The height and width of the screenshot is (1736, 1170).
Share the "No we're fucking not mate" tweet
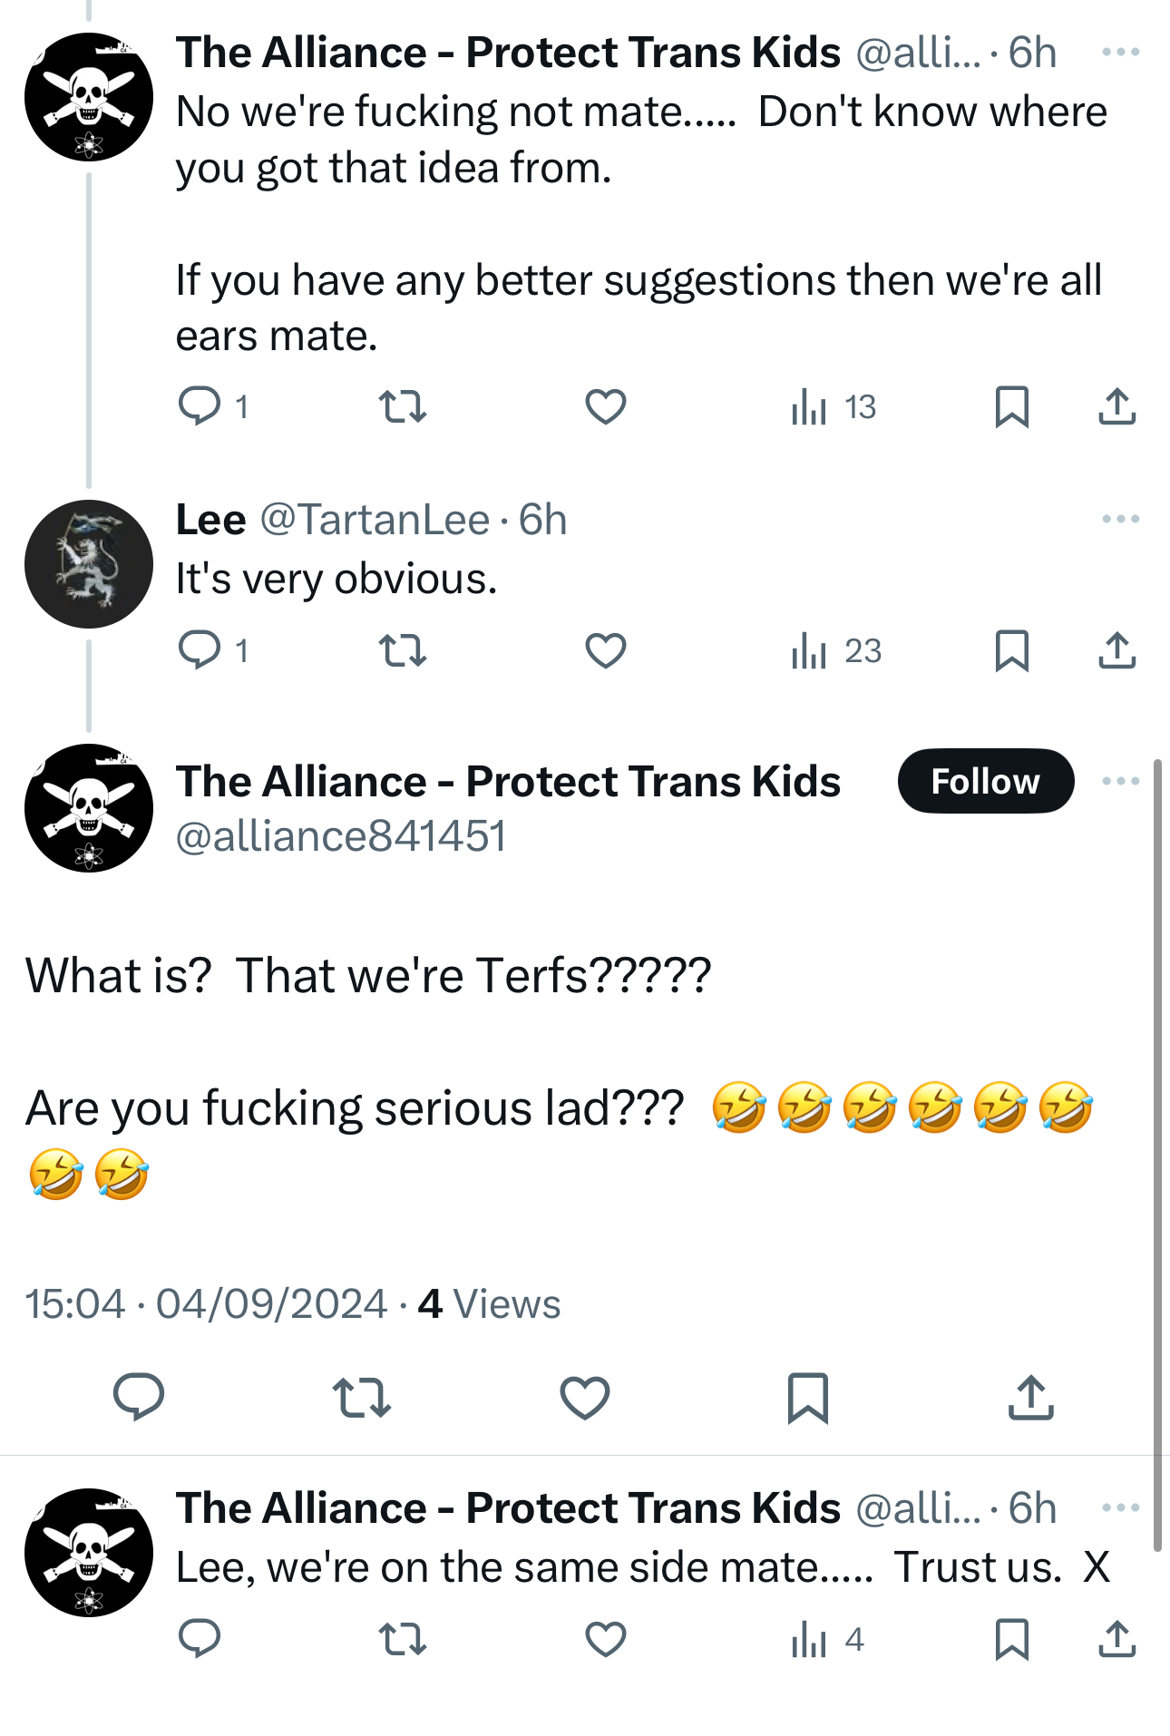[1116, 406]
